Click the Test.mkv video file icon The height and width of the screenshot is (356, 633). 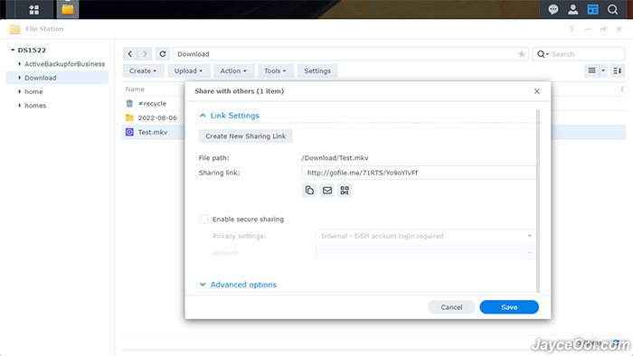[129, 132]
